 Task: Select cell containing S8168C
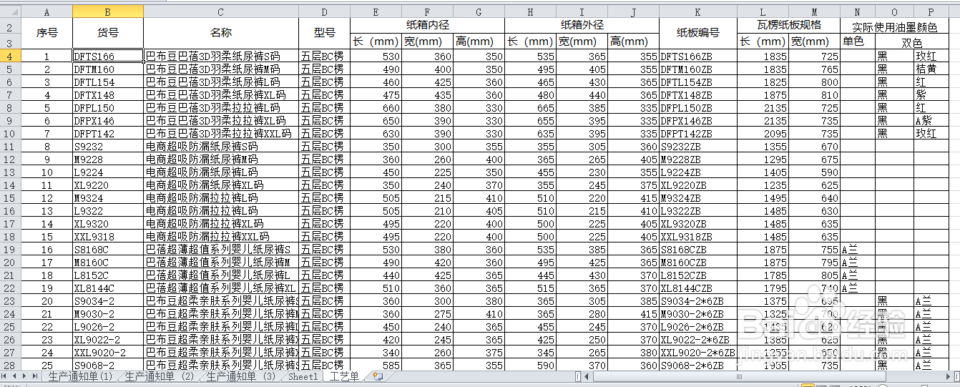click(x=108, y=249)
